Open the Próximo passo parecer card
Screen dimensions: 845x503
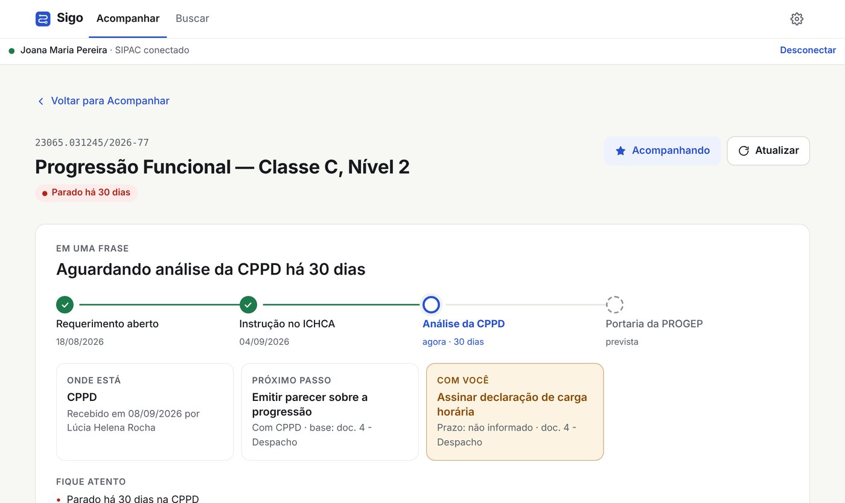tap(330, 412)
